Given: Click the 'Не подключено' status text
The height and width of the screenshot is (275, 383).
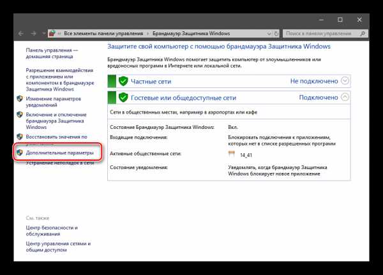Looking at the screenshot, I should tap(314, 81).
